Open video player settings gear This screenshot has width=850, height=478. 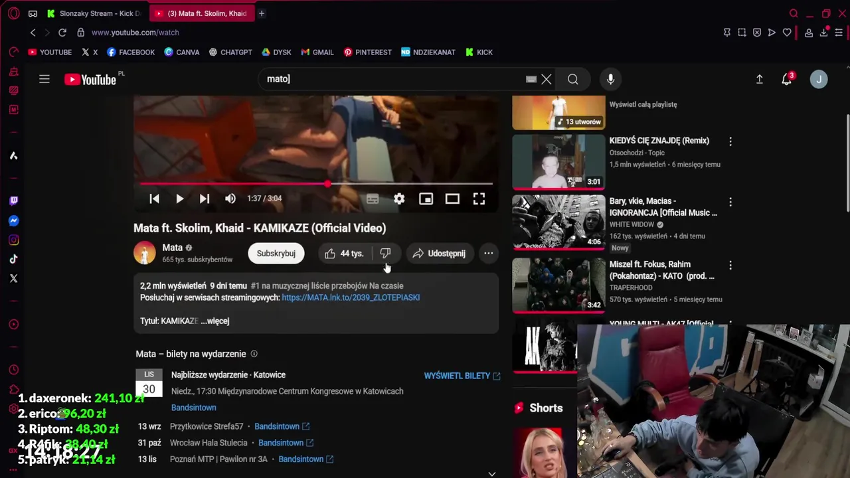point(399,199)
